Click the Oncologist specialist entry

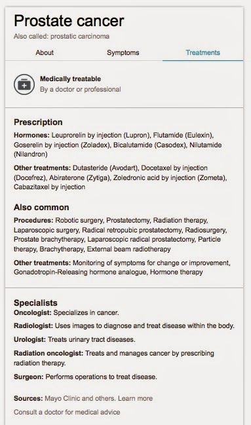(66, 312)
